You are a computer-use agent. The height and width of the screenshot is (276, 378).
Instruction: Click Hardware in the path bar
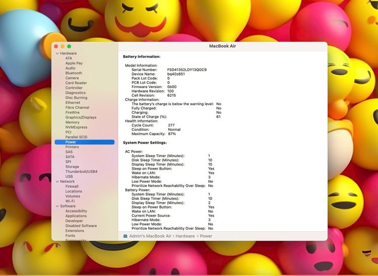pyautogui.click(x=185, y=236)
